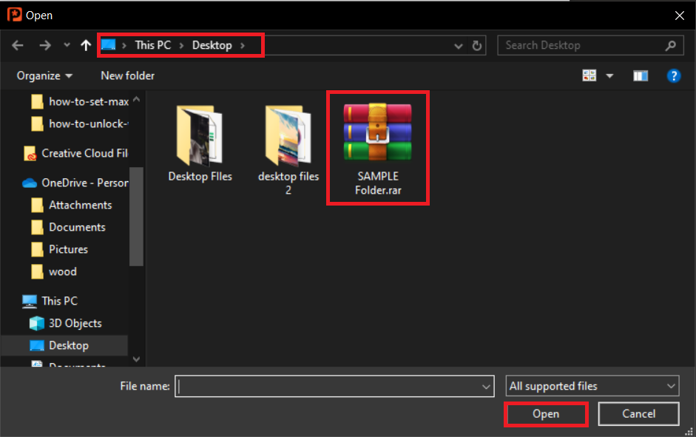696x437 pixels.
Task: Click New folder in the toolbar
Action: [x=127, y=75]
